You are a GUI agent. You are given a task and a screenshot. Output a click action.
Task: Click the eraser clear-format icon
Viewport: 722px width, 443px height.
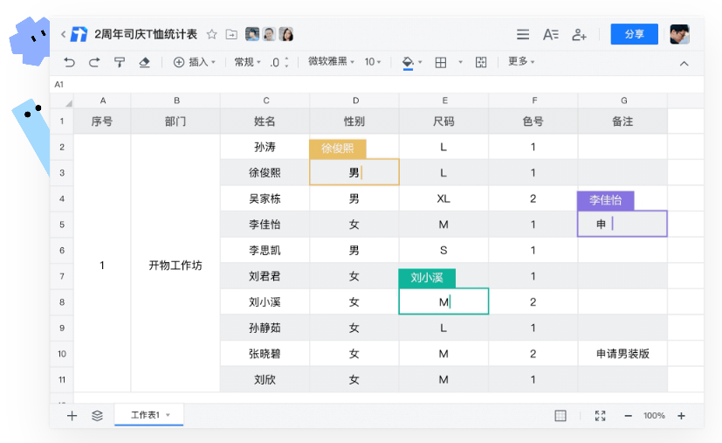click(x=145, y=62)
